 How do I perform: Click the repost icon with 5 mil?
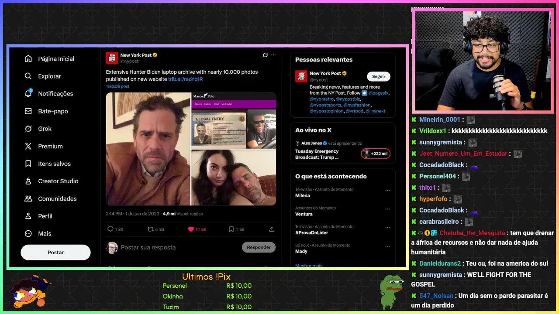(x=151, y=229)
